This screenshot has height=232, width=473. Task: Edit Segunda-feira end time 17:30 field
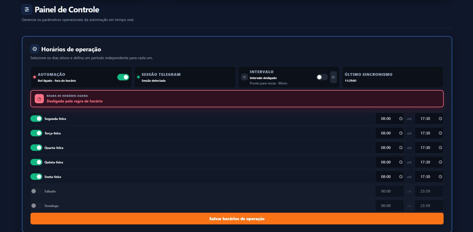[x=429, y=119]
